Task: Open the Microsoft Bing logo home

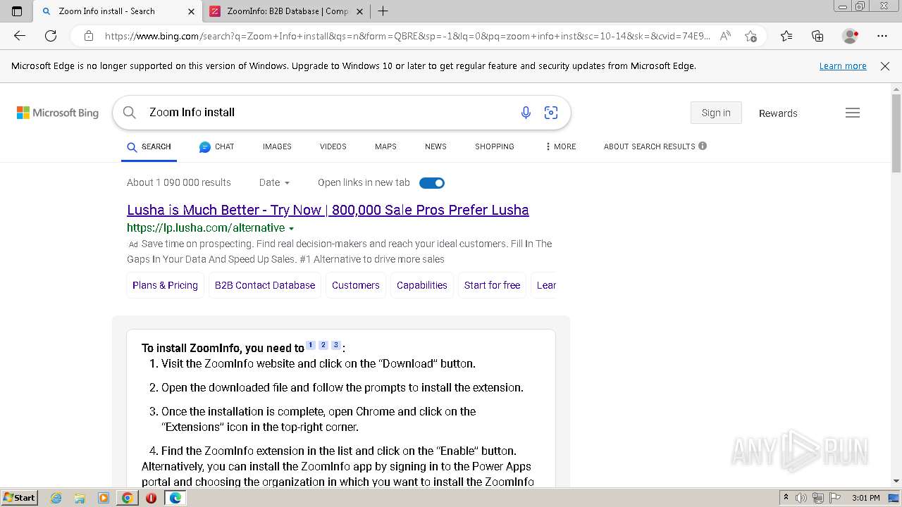Action: (58, 113)
